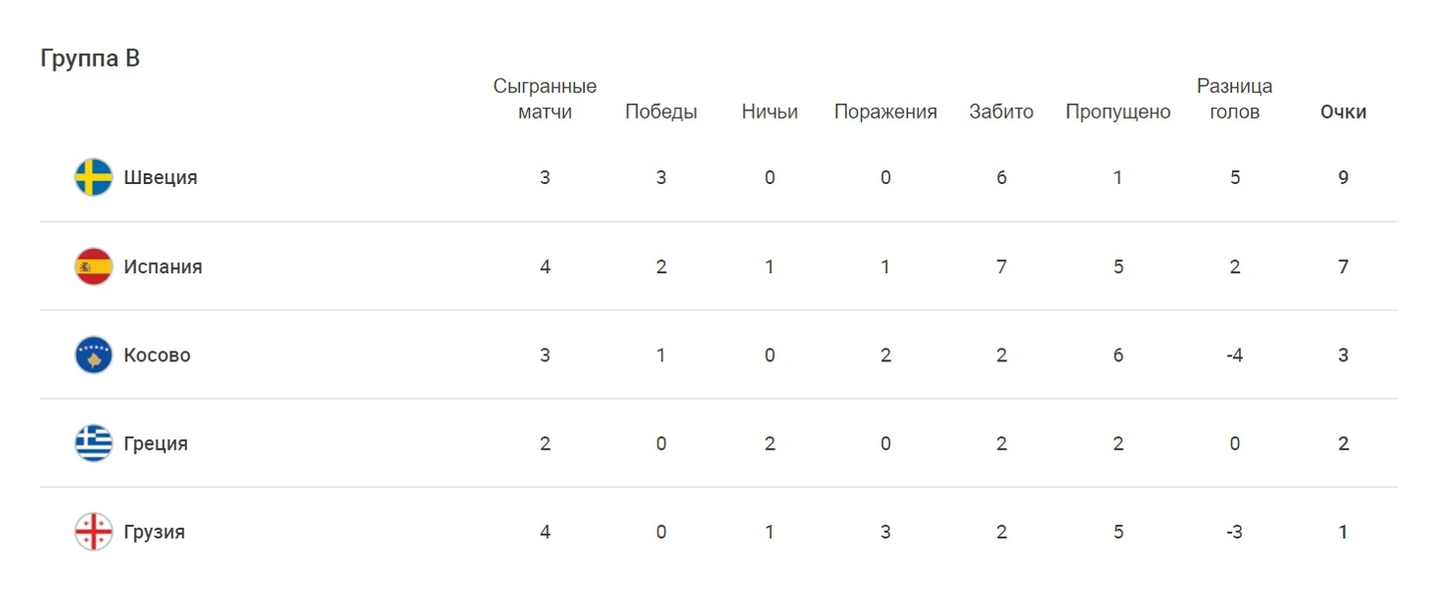
Task: Open the Косово team link
Action: (157, 355)
